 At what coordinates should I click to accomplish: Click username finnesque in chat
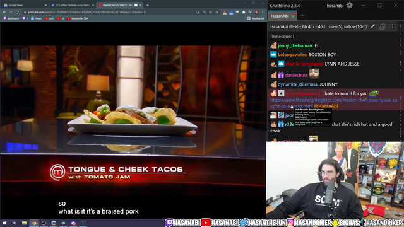point(280,37)
